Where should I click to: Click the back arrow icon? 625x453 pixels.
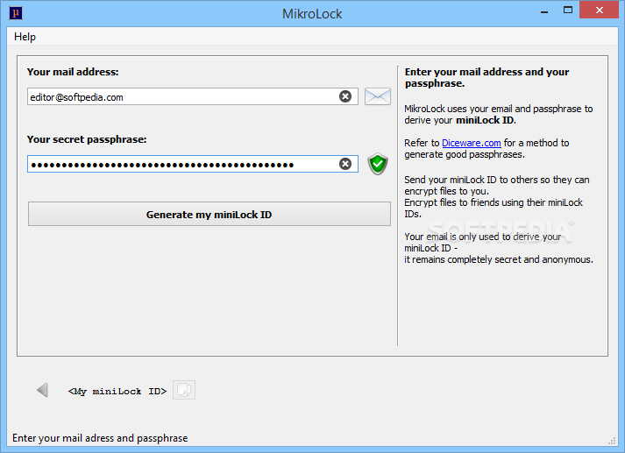click(x=42, y=390)
